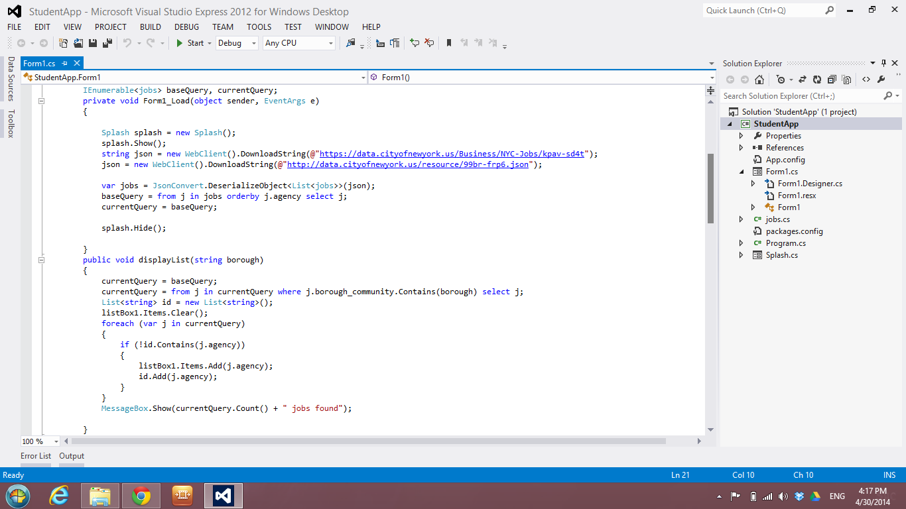Collapse All in Solution Explorer
This screenshot has height=509, width=906.
[x=832, y=80]
